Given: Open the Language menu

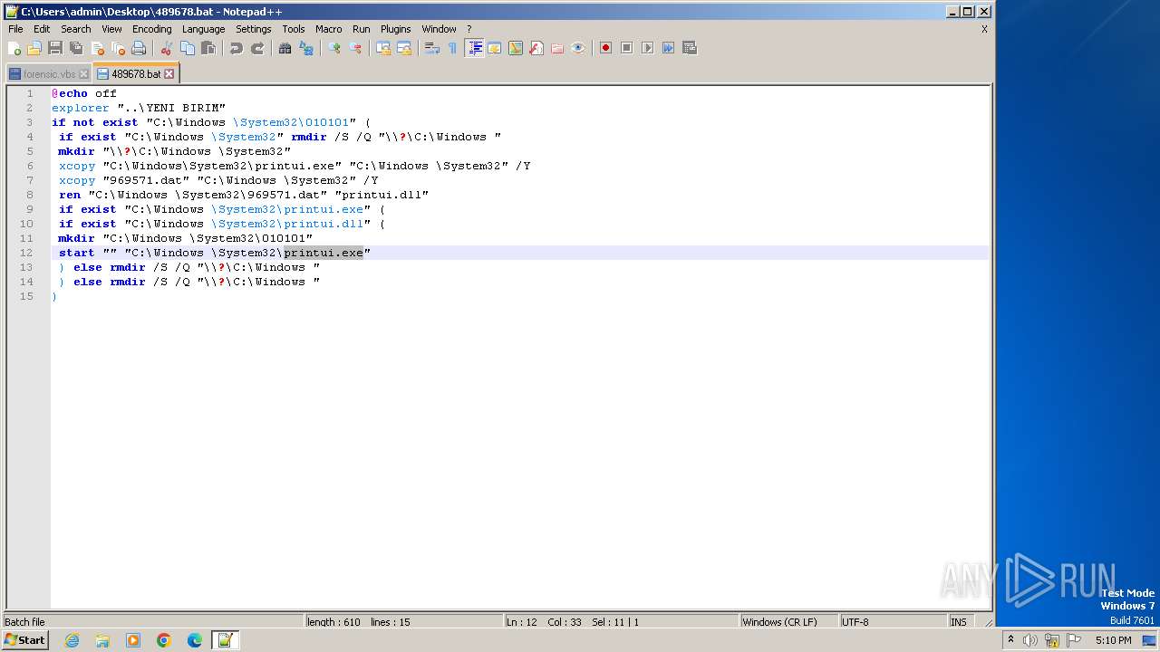Looking at the screenshot, I should (x=203, y=29).
